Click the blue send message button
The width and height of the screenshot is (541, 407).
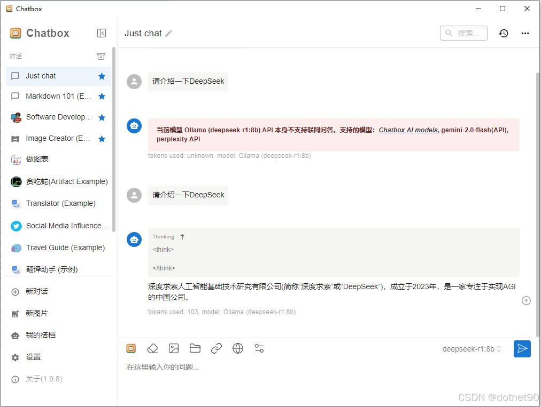(x=522, y=349)
